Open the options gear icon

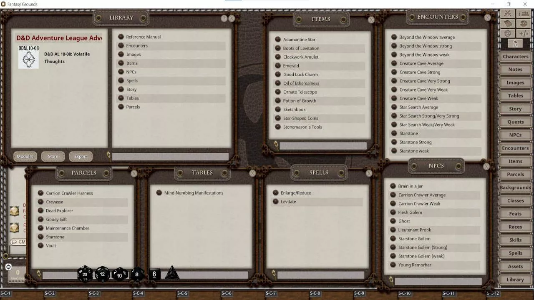coord(508,34)
